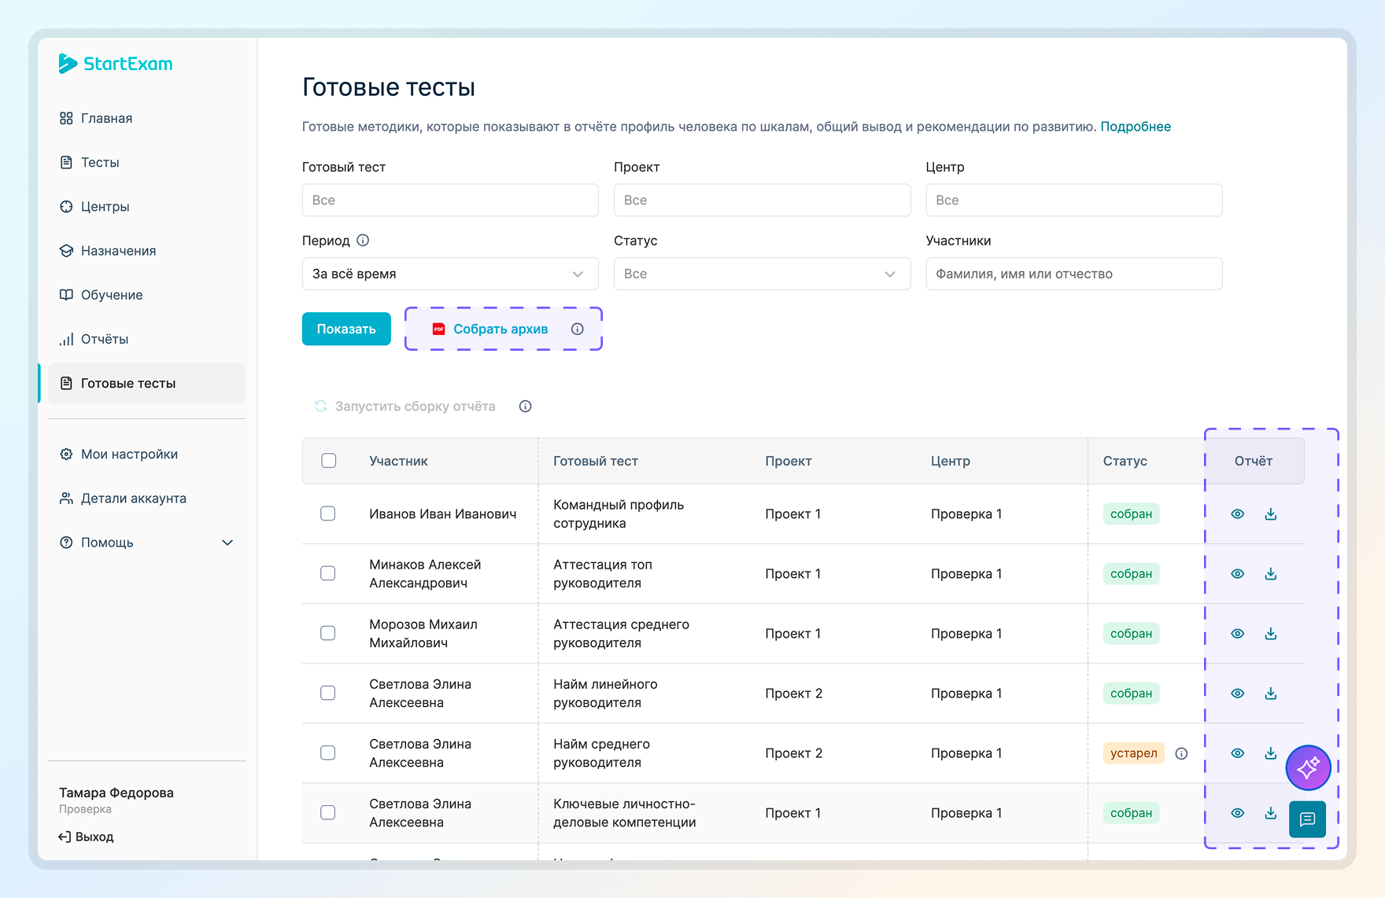Open the Статус filter dropdown

(762, 274)
